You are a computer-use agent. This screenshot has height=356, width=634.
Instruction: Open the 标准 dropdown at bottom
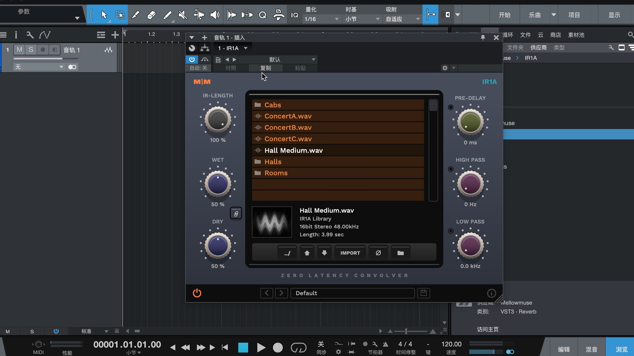point(95,331)
